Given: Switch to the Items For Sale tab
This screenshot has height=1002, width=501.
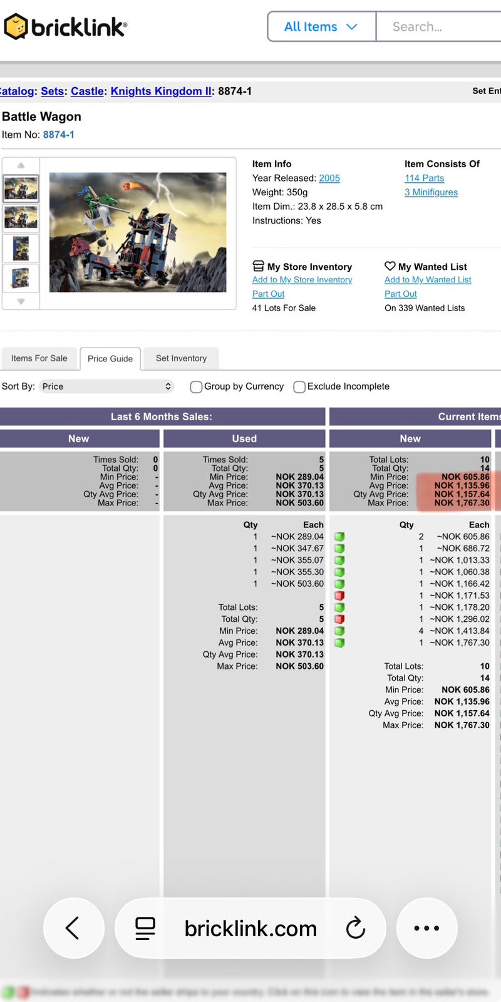Looking at the screenshot, I should 39,358.
